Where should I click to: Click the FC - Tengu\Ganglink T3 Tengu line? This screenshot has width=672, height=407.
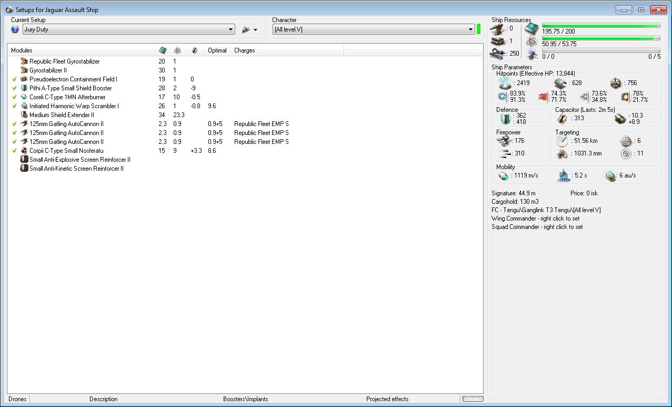(x=546, y=210)
